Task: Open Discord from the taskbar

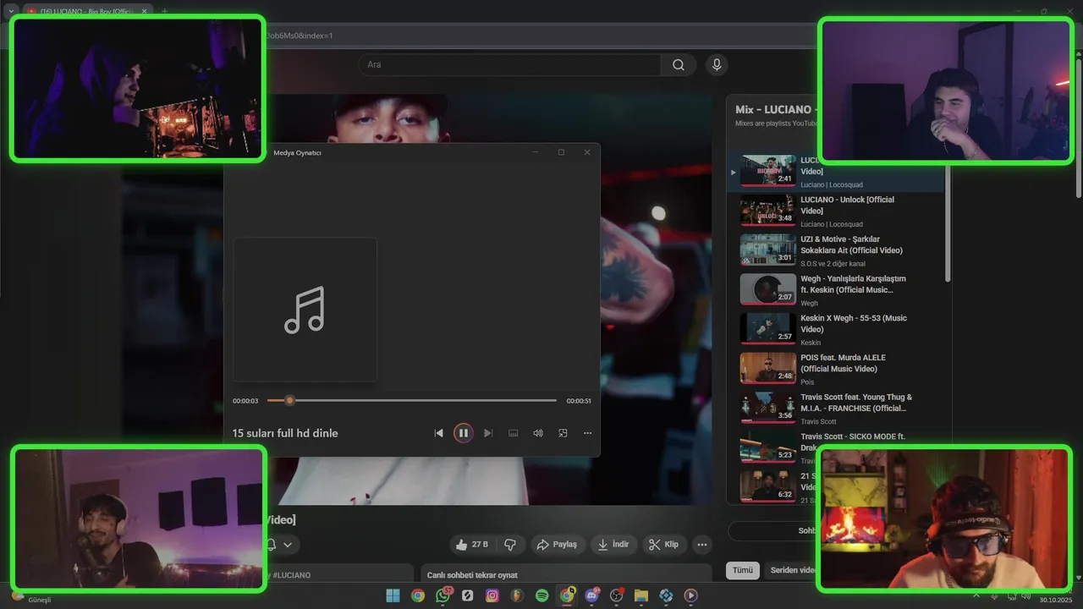Action: pos(591,595)
